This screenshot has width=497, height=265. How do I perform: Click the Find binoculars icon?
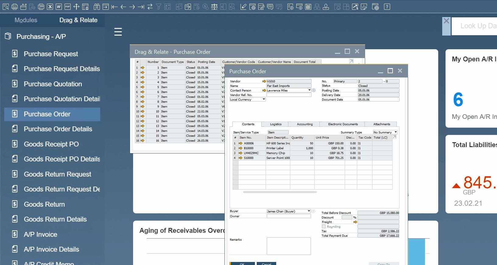pos(97,7)
